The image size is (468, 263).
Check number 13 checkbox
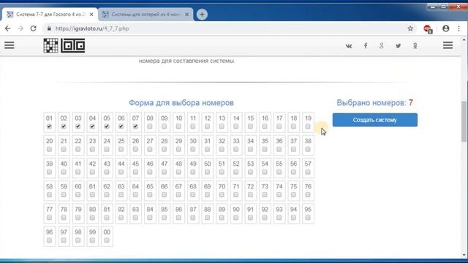click(222, 126)
